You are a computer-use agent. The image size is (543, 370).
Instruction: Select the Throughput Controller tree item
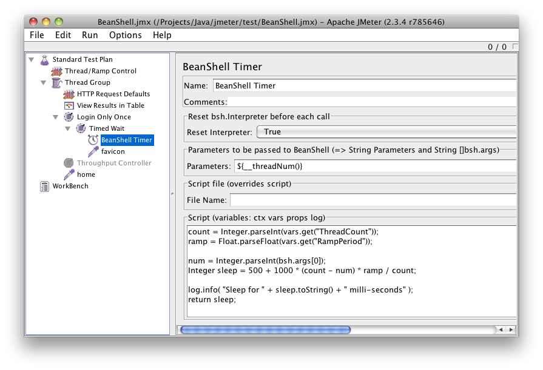pyautogui.click(x=114, y=163)
